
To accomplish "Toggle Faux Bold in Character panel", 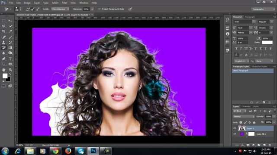I will tap(236, 49).
